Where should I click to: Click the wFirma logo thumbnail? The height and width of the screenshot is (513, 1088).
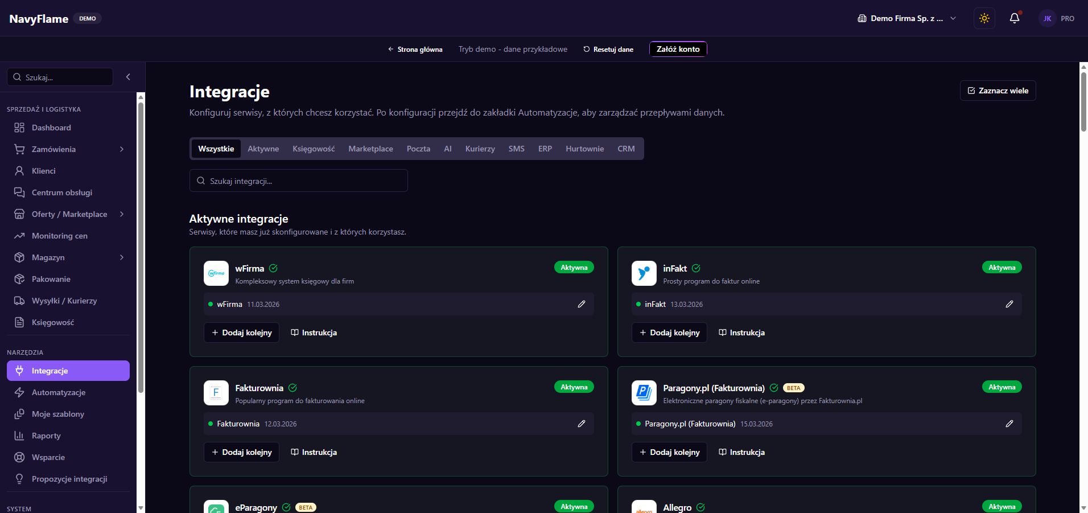(x=216, y=273)
